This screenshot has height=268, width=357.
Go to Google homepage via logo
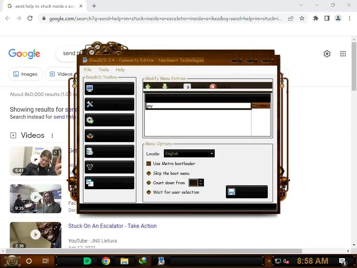[24, 54]
